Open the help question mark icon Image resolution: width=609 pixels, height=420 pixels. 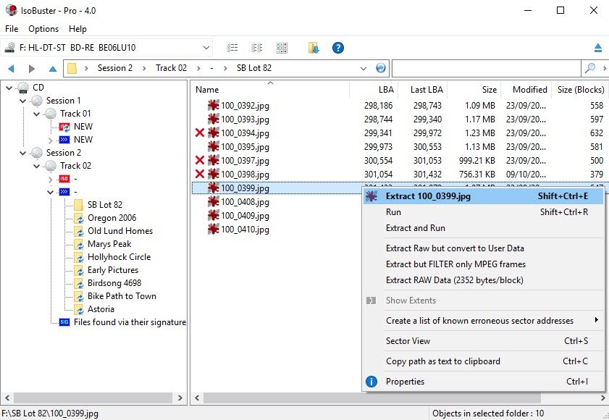click(x=338, y=48)
